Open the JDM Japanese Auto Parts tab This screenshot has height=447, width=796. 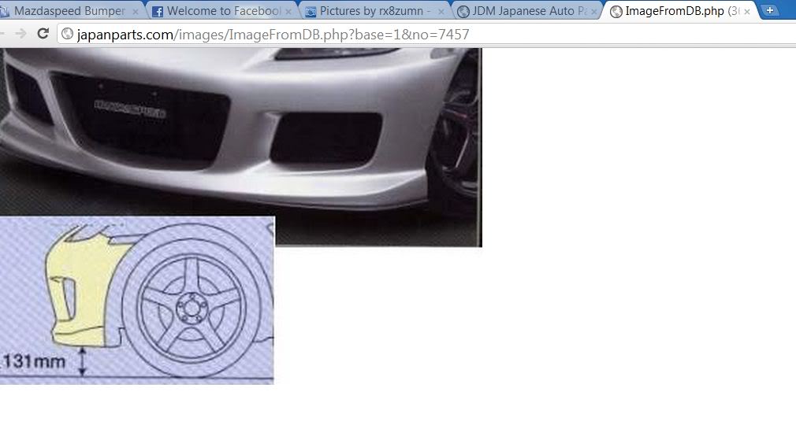point(528,11)
